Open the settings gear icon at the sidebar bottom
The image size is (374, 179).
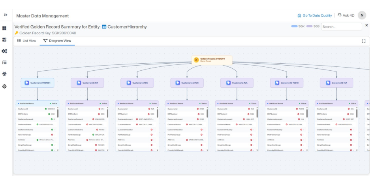(5, 86)
